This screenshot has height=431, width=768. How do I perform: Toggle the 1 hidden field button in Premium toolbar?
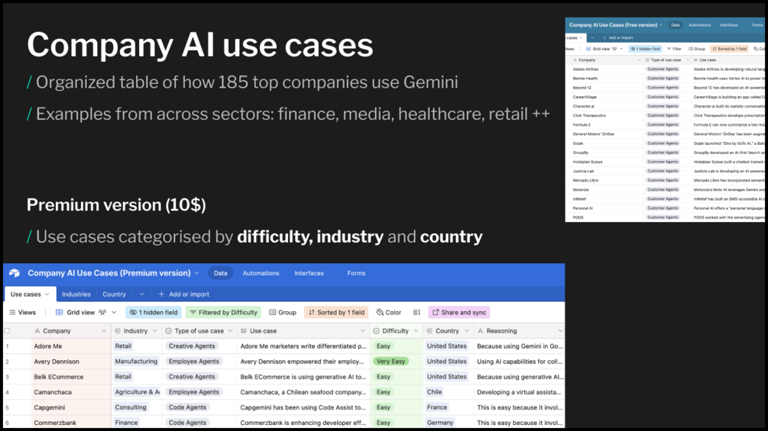(154, 312)
